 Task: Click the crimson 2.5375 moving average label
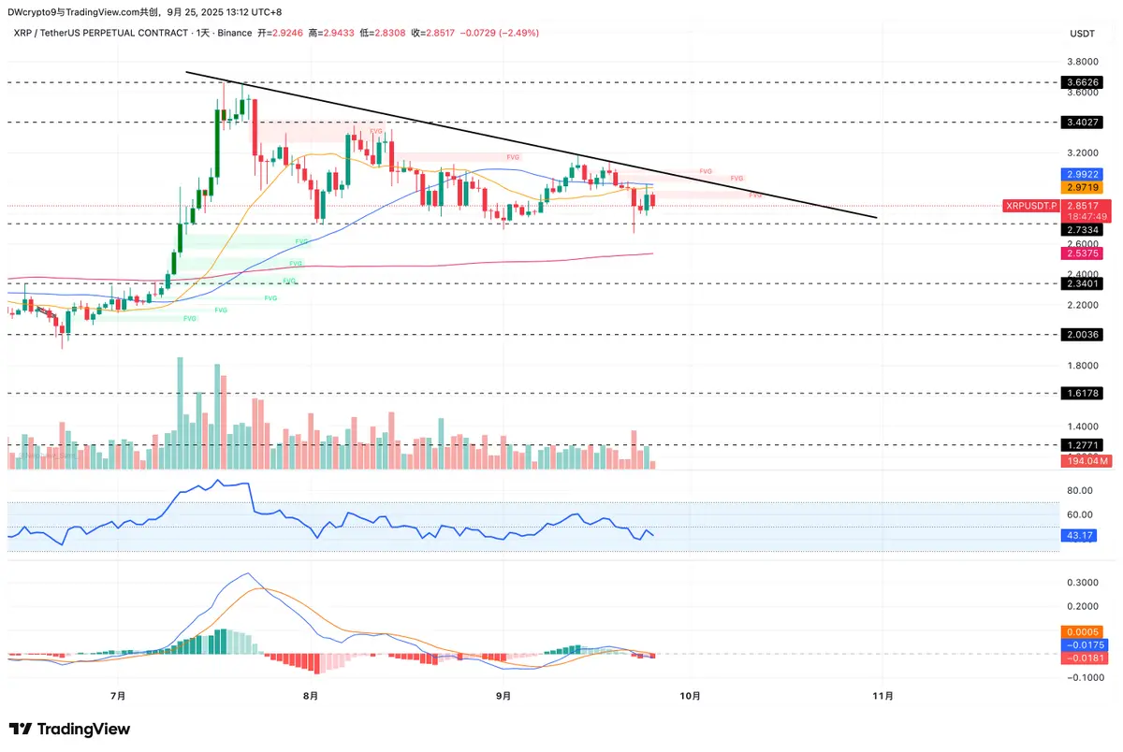pos(1085,253)
